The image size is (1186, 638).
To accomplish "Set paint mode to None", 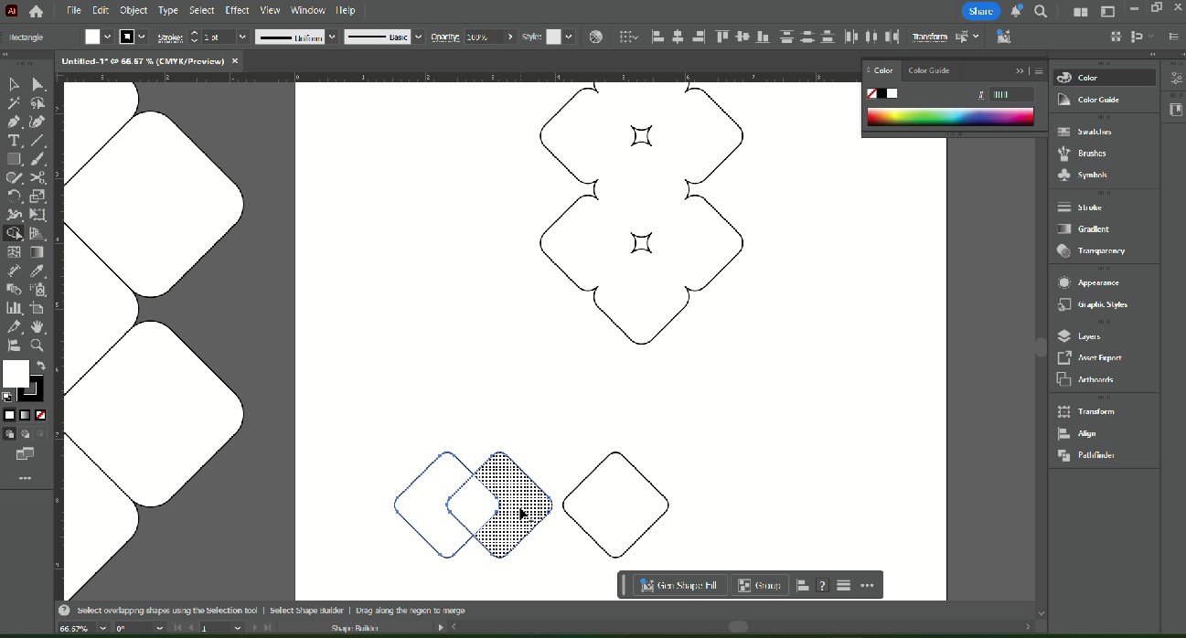I will tap(40, 415).
